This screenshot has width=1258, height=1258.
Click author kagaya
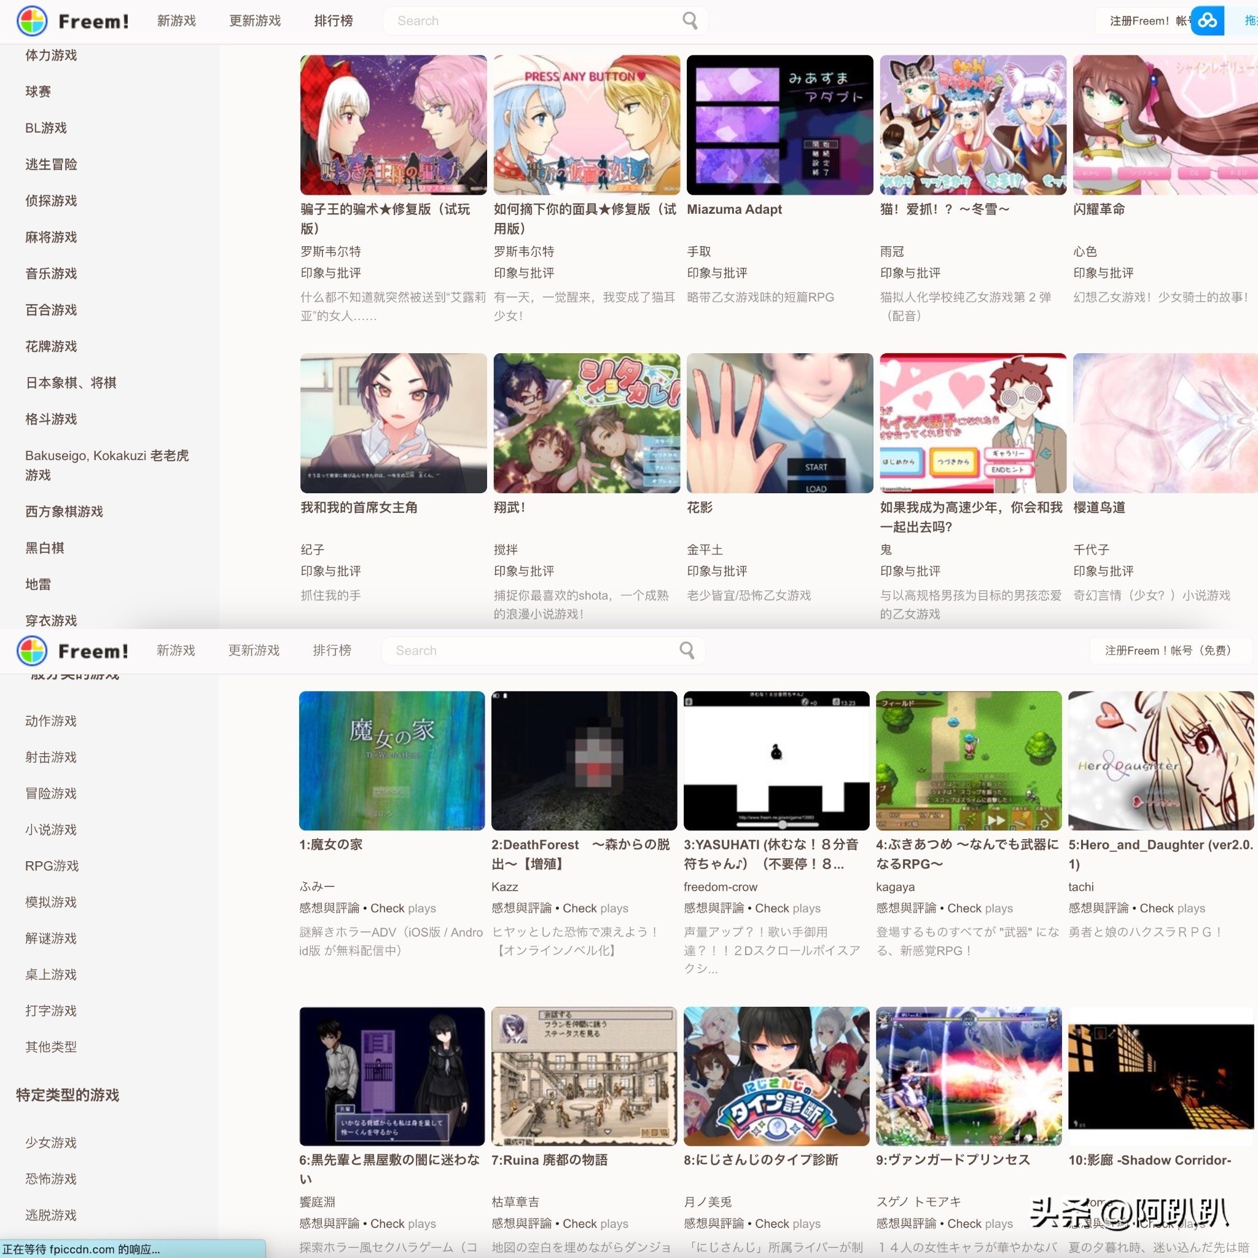[896, 887]
